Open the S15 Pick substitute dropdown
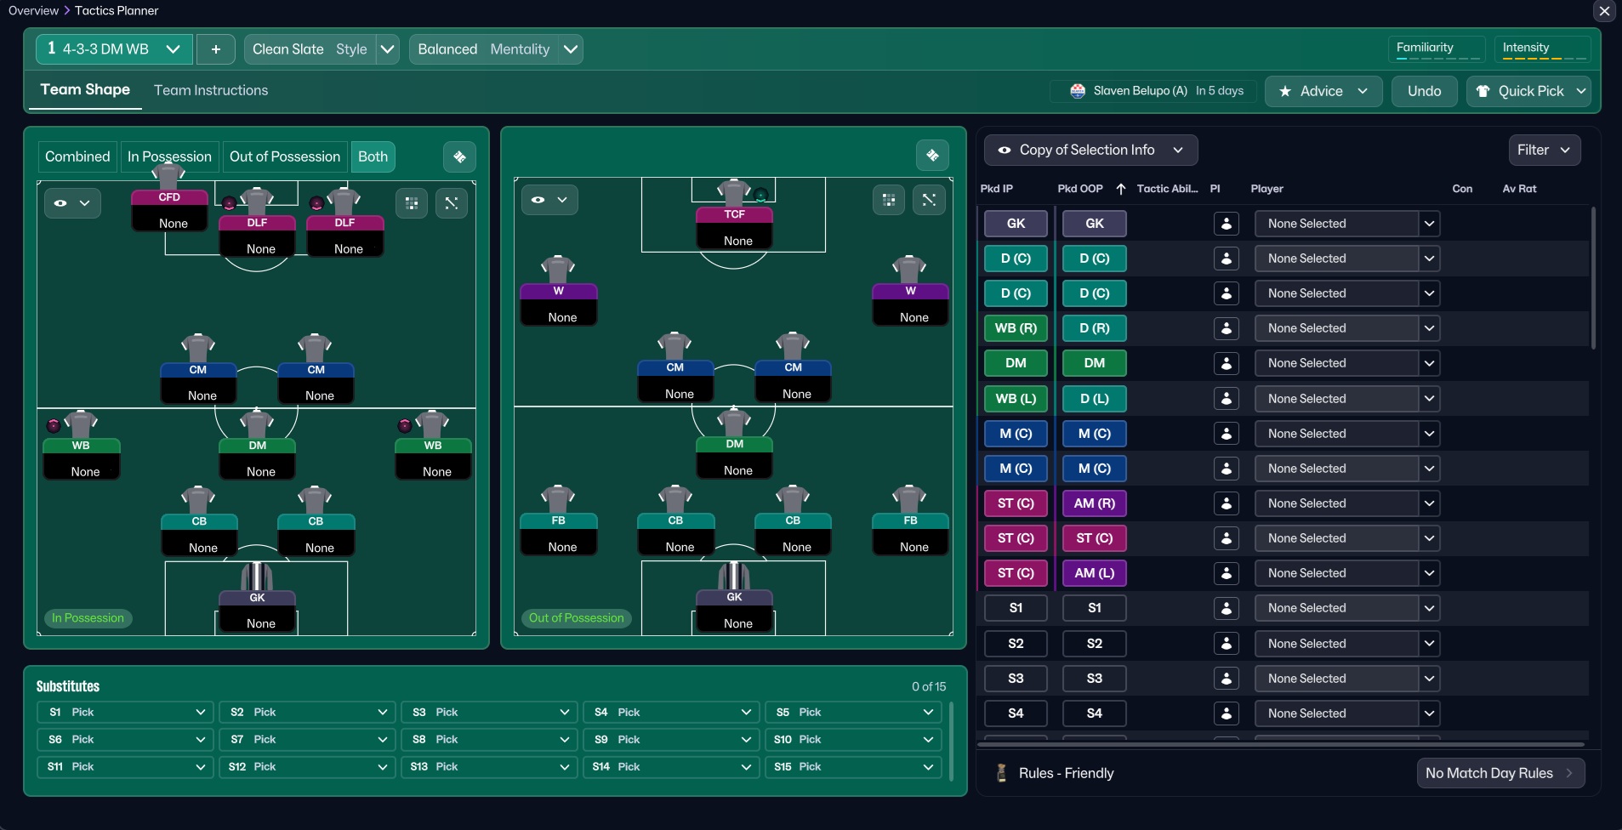This screenshot has width=1622, height=830. click(x=853, y=767)
